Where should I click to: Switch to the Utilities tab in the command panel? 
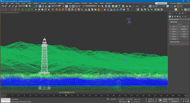point(186,13)
